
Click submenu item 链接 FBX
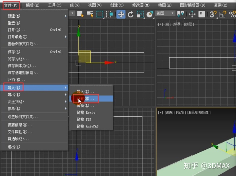point(91,119)
